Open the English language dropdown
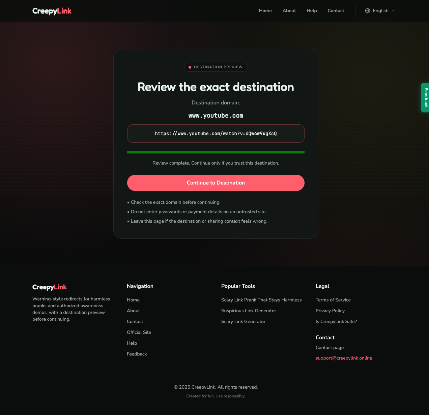Screen dimensions: 429x415 pyautogui.click(x=380, y=11)
